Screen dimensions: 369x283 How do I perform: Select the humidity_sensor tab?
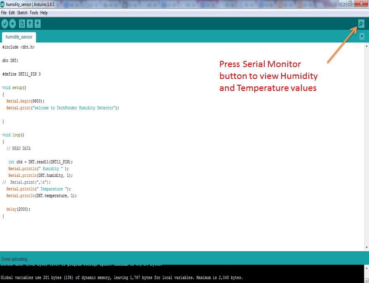(x=19, y=37)
